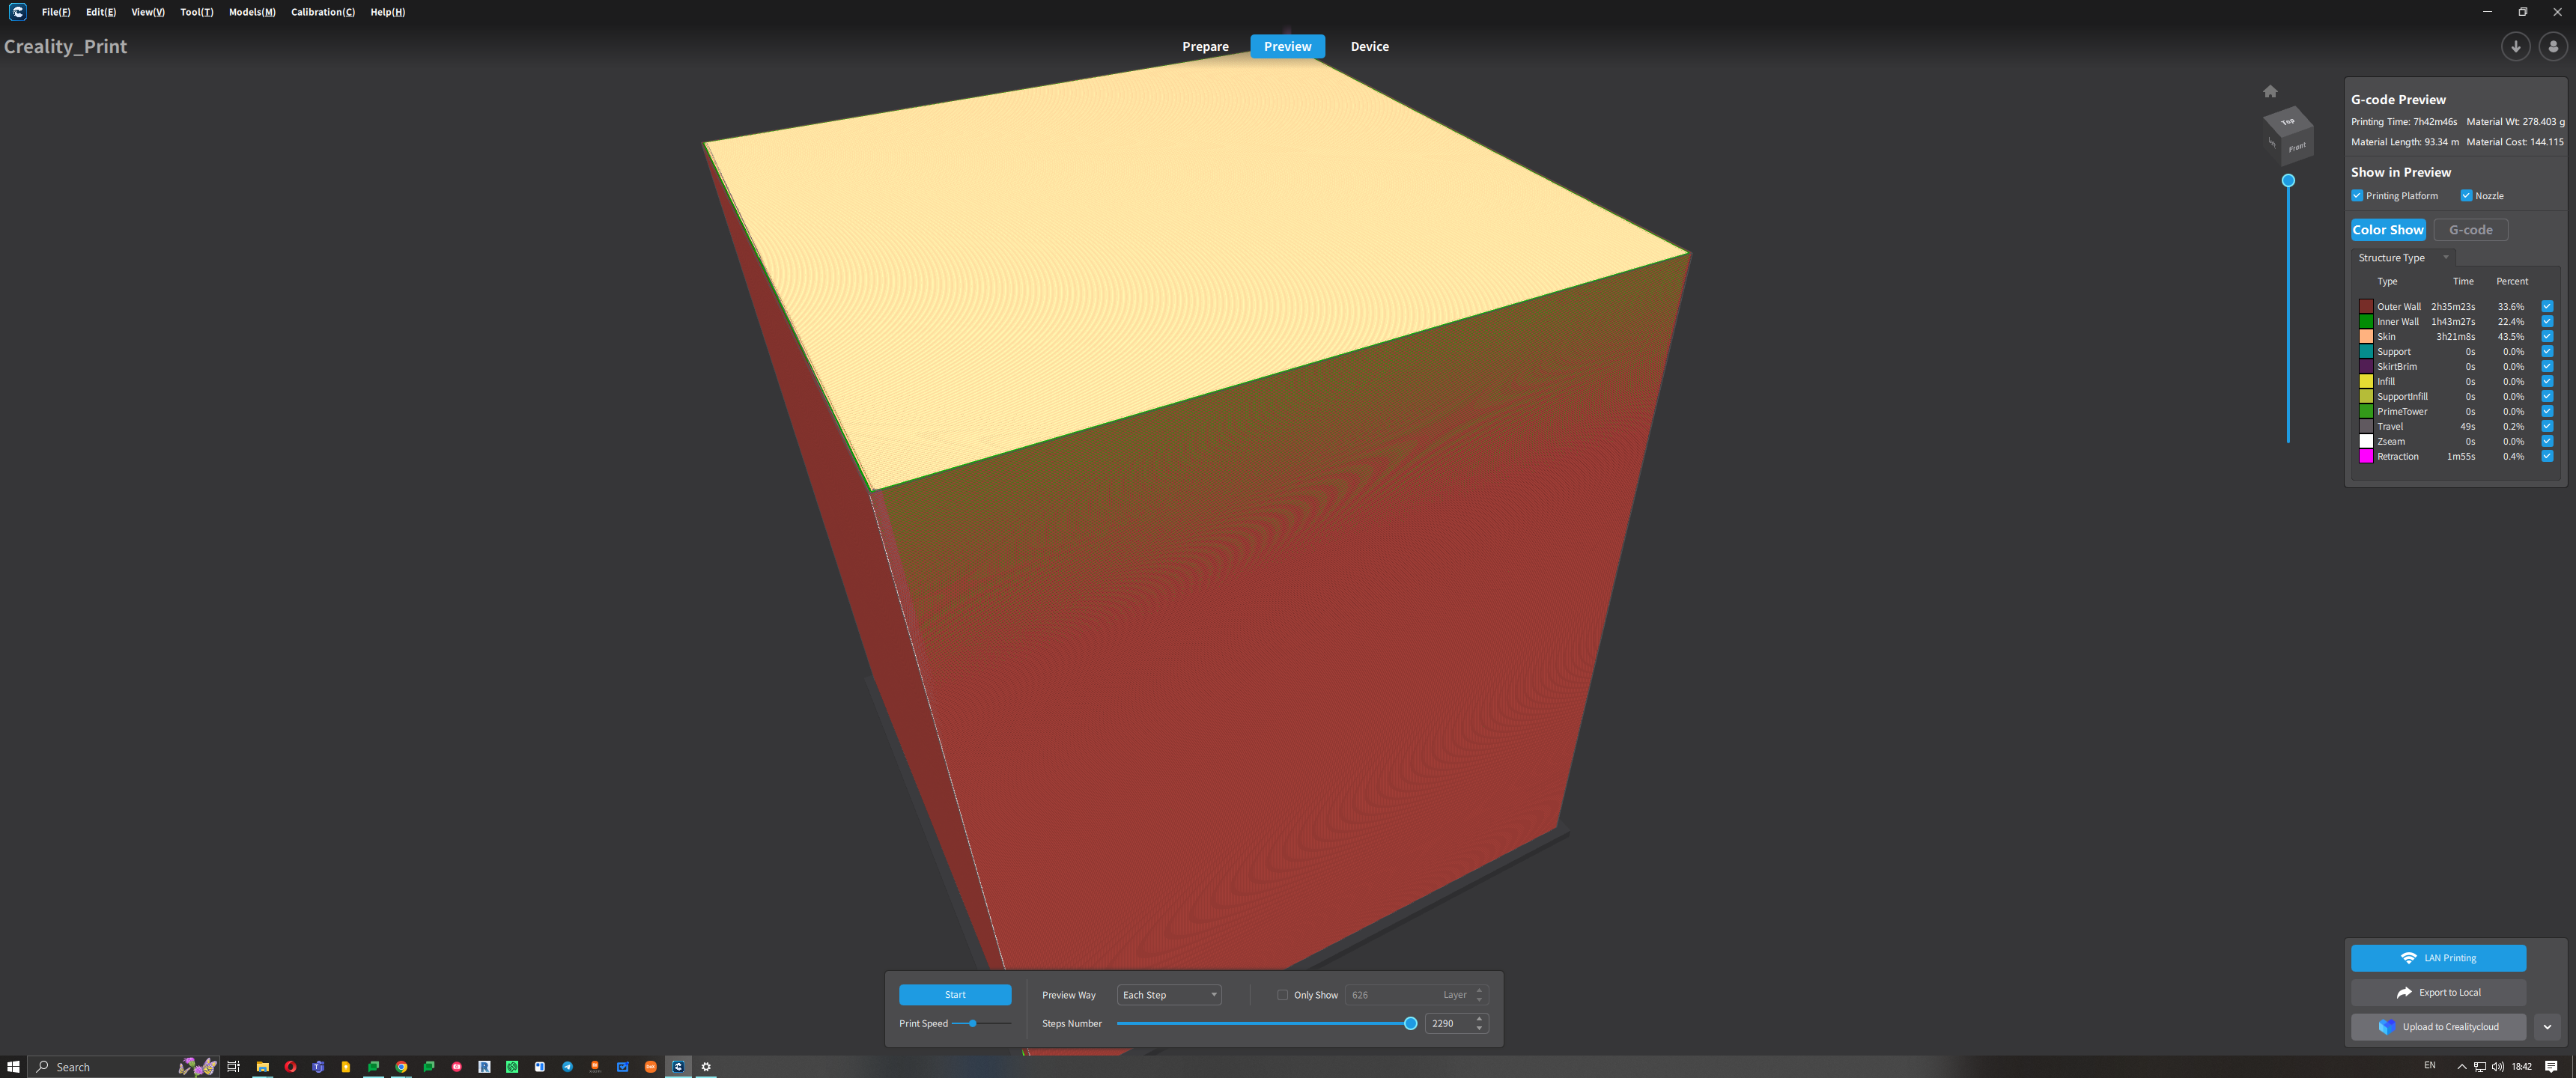Click the Steps Number value field showing 2290
2576x1078 pixels.
pos(1449,1023)
